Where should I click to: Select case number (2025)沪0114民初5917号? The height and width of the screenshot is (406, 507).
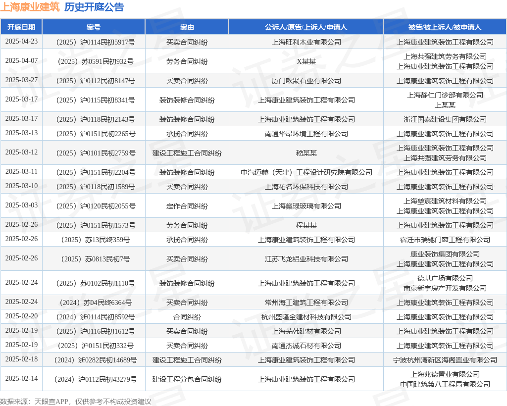94,42
